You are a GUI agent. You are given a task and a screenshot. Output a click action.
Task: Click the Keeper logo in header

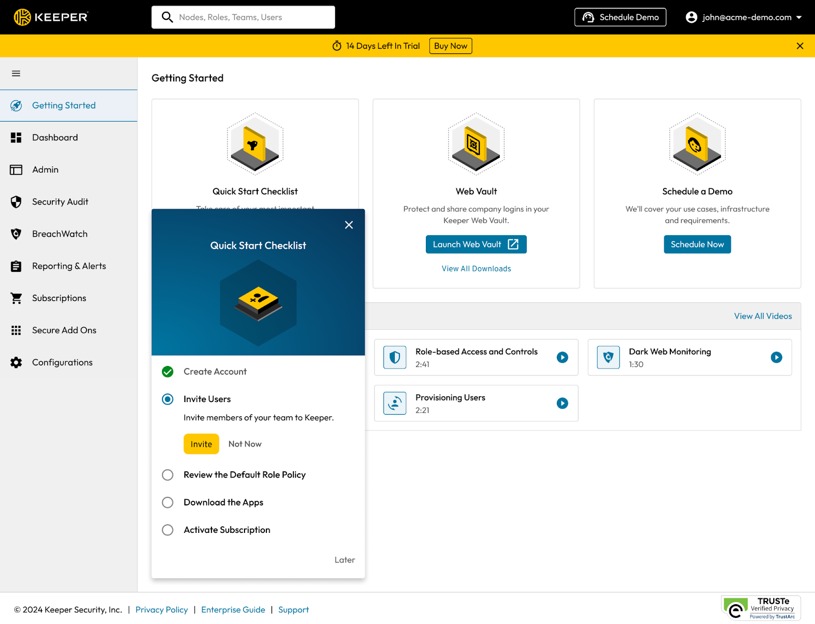click(x=51, y=17)
